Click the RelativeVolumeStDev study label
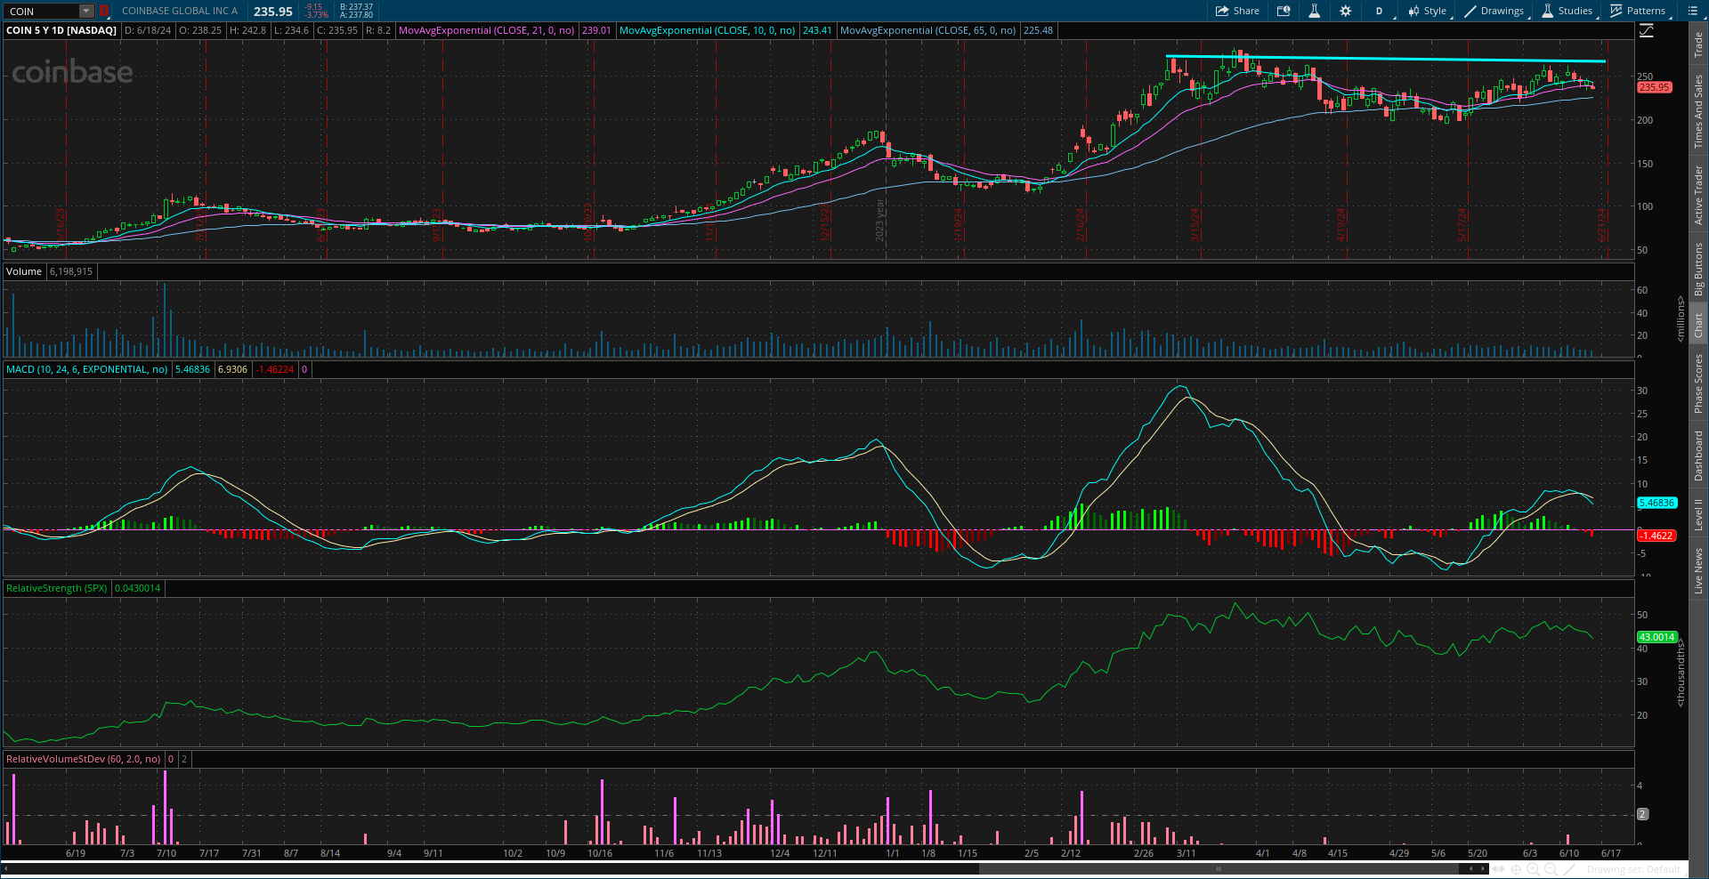The width and height of the screenshot is (1709, 879). click(83, 759)
